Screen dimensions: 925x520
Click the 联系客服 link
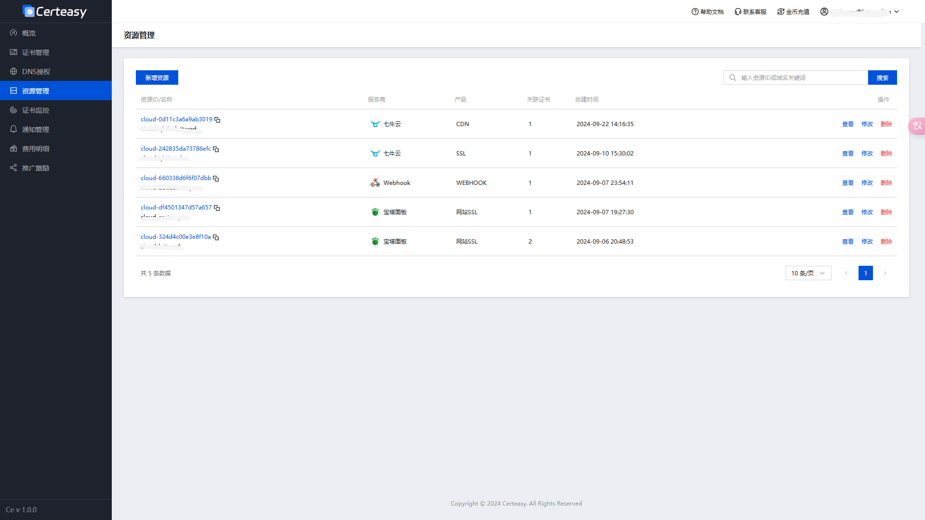click(750, 12)
